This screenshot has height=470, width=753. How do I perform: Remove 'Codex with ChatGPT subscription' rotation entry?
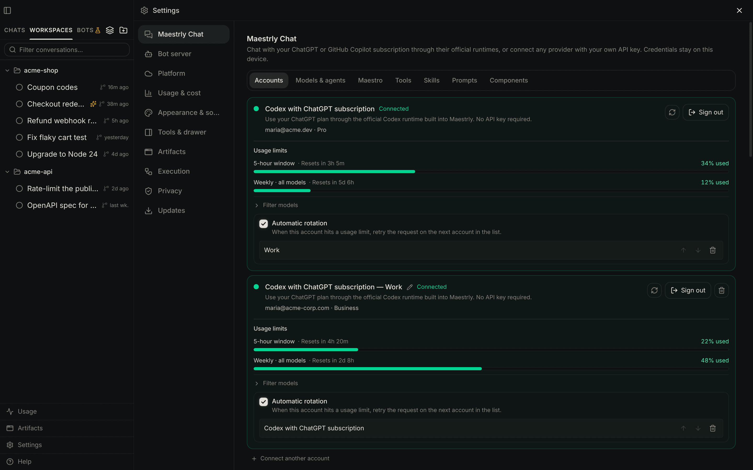[x=712, y=428]
